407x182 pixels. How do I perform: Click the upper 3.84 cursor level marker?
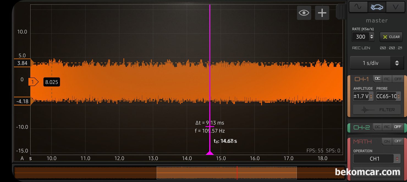(23, 63)
